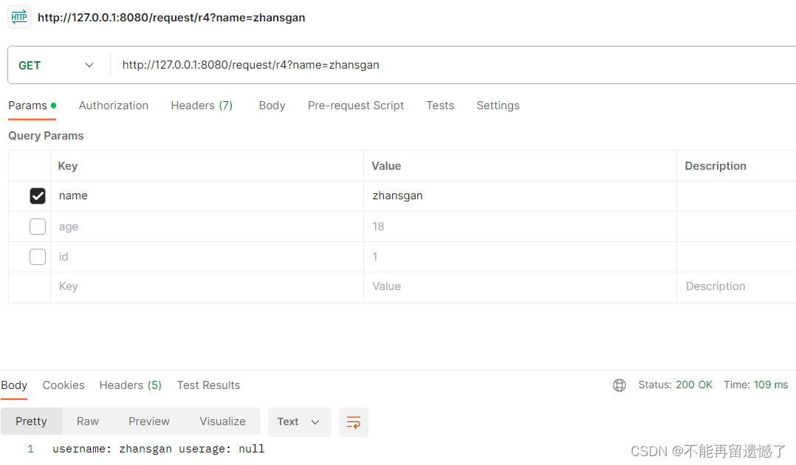This screenshot has width=796, height=465.
Task: Click the request URL input field
Action: pos(453,65)
